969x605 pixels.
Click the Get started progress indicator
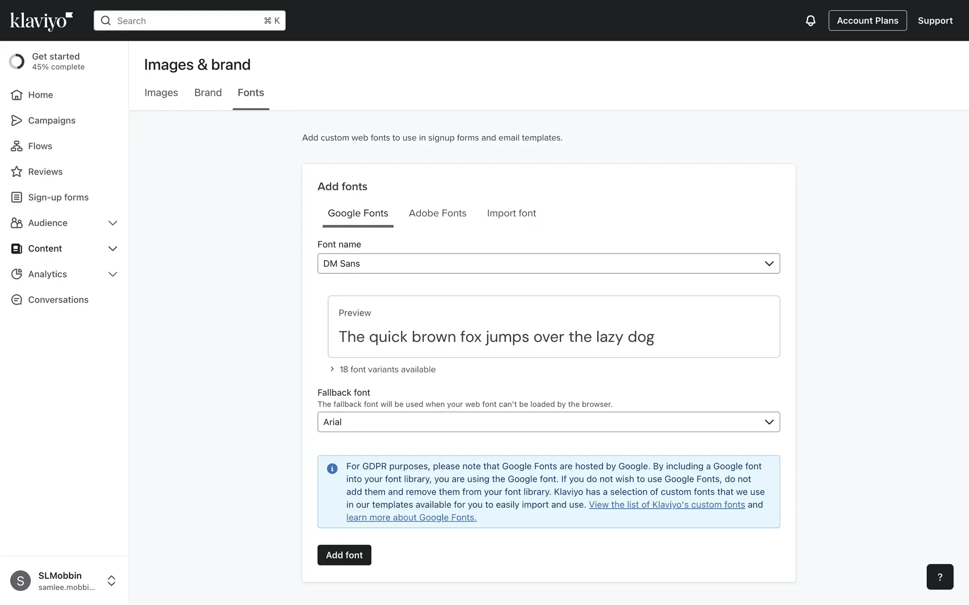(17, 62)
